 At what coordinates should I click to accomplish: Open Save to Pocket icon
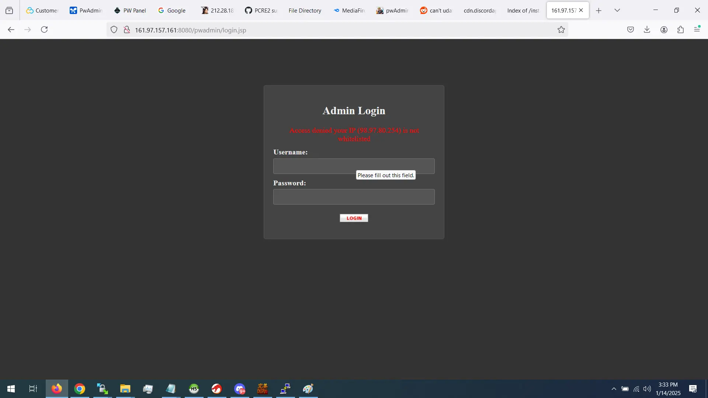point(631,30)
